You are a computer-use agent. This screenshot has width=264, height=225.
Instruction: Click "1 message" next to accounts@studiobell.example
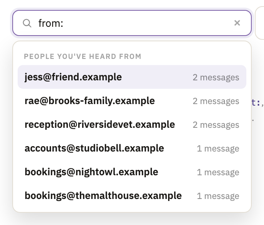(218, 148)
